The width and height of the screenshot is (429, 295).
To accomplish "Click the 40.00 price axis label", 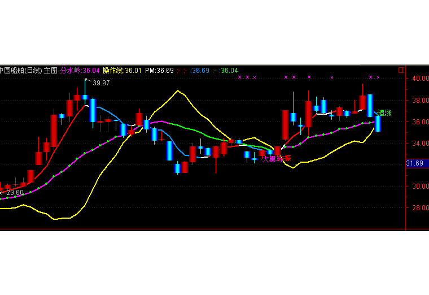I will tap(417, 79).
